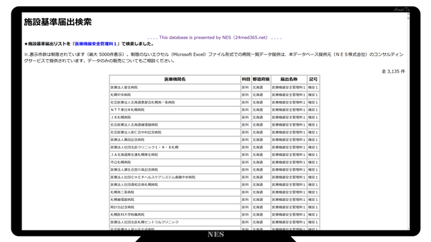Select the 時計台記念病院 row
The width and height of the screenshot is (431, 242).
pos(214,207)
